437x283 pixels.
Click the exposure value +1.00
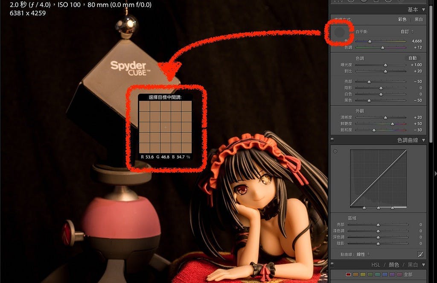click(x=417, y=65)
